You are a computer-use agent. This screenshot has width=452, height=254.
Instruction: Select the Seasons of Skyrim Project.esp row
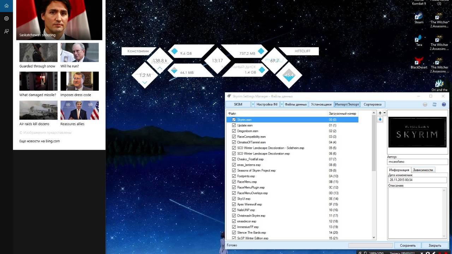(292, 170)
